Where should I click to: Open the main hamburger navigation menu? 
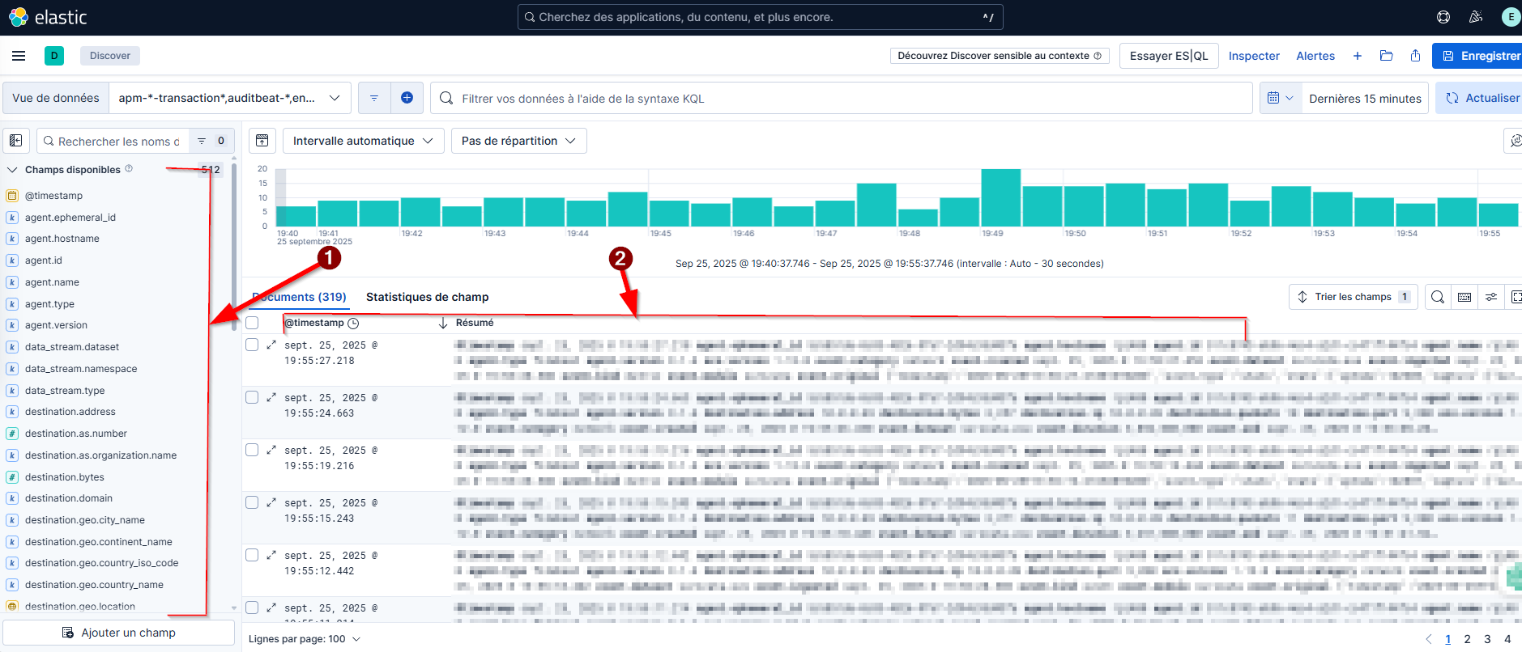[19, 56]
